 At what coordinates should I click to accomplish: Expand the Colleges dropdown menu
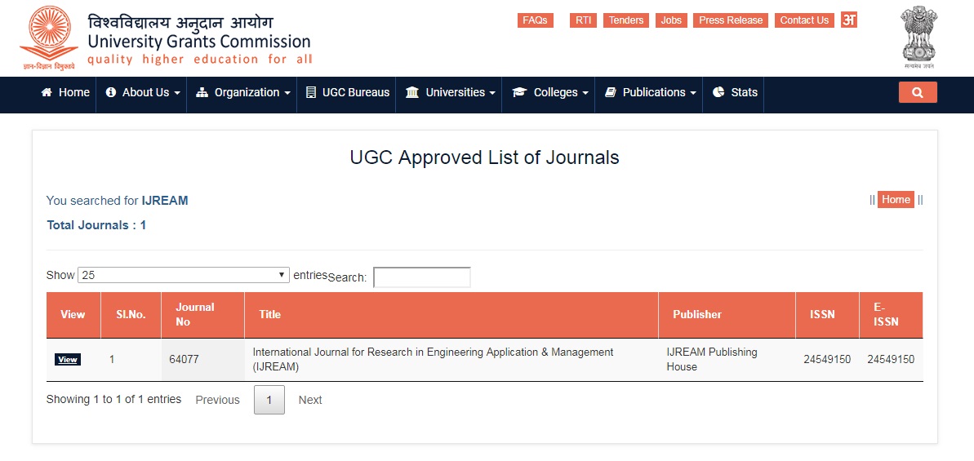pos(549,92)
